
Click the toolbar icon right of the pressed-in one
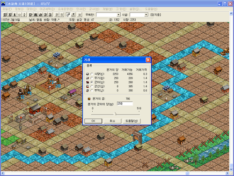73,15
